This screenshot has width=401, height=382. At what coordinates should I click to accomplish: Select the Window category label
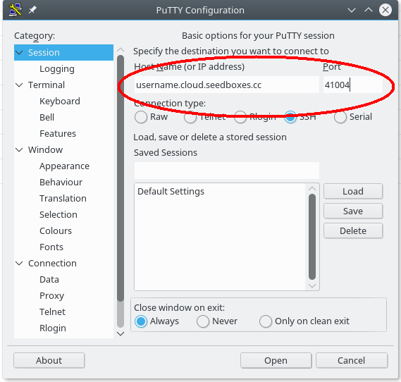(x=45, y=150)
